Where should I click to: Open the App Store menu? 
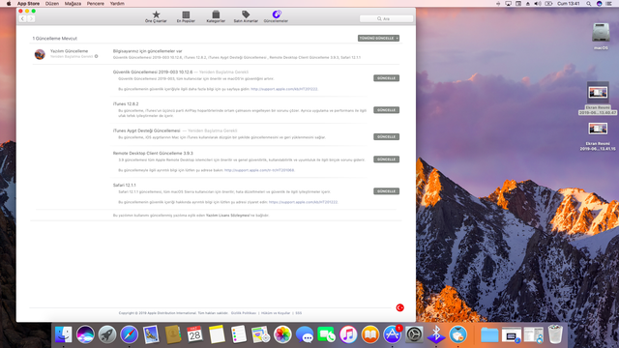28,4
